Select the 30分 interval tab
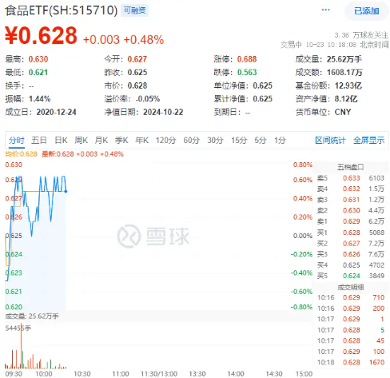Viewport: 390px width, 378px height. 215,140
